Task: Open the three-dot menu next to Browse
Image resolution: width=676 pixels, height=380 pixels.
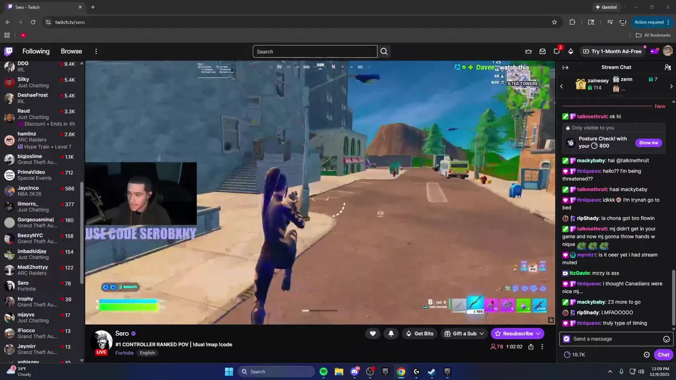Action: tap(96, 51)
